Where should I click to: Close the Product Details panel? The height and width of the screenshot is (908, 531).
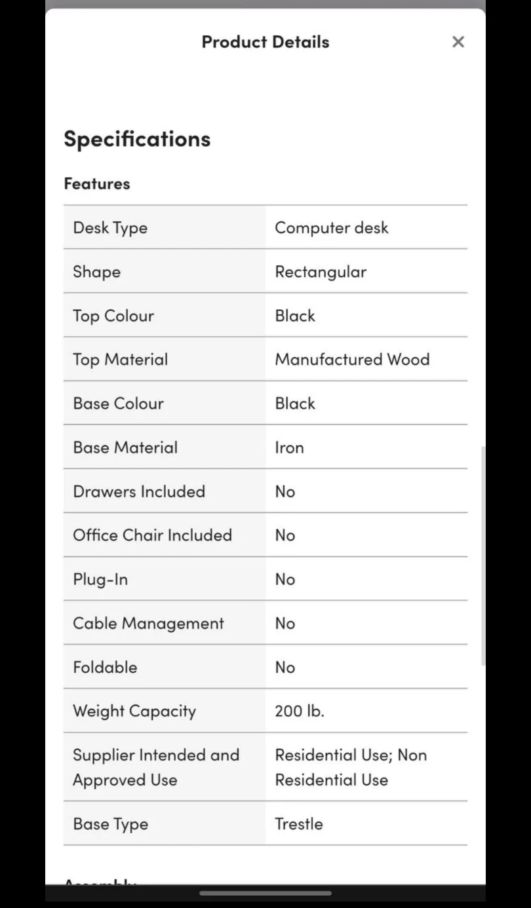458,42
